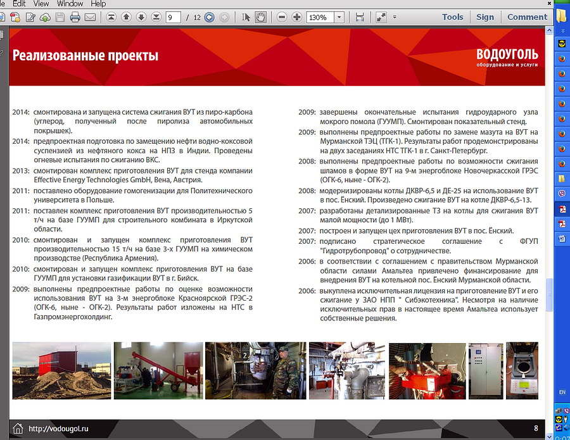The height and width of the screenshot is (440, 570).
Task: Open the Edit menu
Action: pos(19,4)
